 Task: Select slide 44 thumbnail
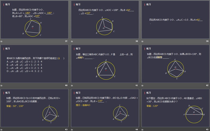(x=105, y=108)
